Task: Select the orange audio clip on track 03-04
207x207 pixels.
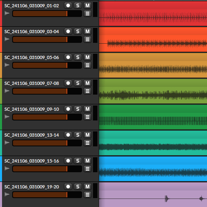Action: pos(153,39)
